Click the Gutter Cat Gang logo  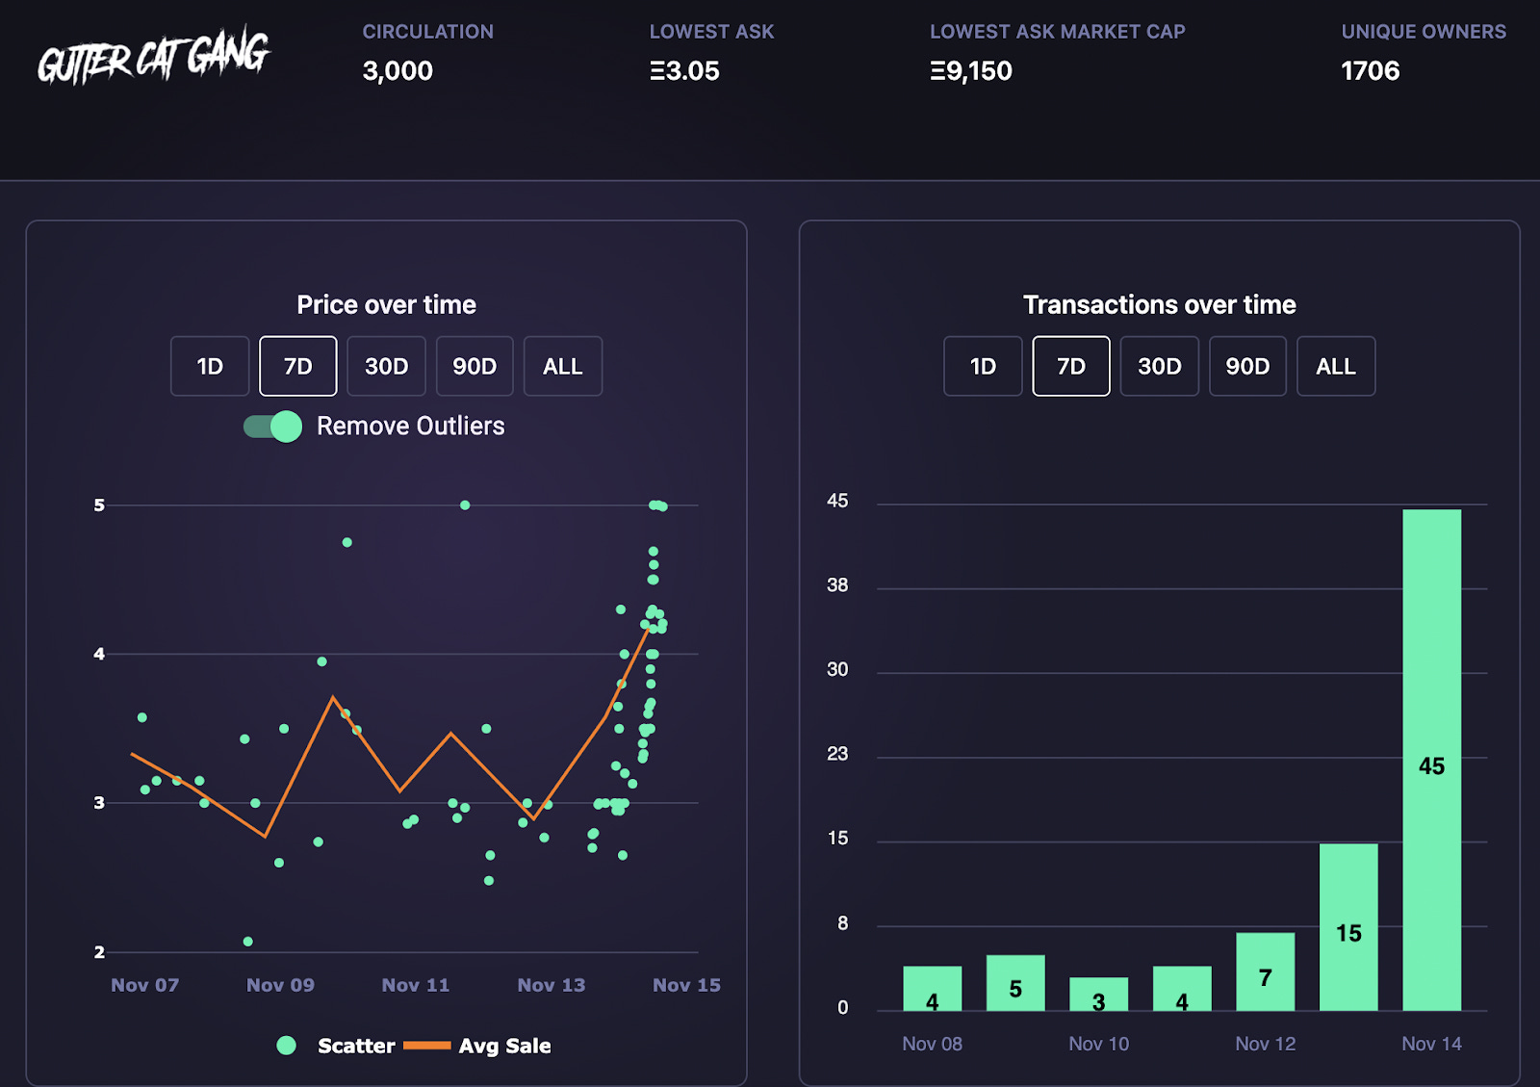pyautogui.click(x=154, y=56)
